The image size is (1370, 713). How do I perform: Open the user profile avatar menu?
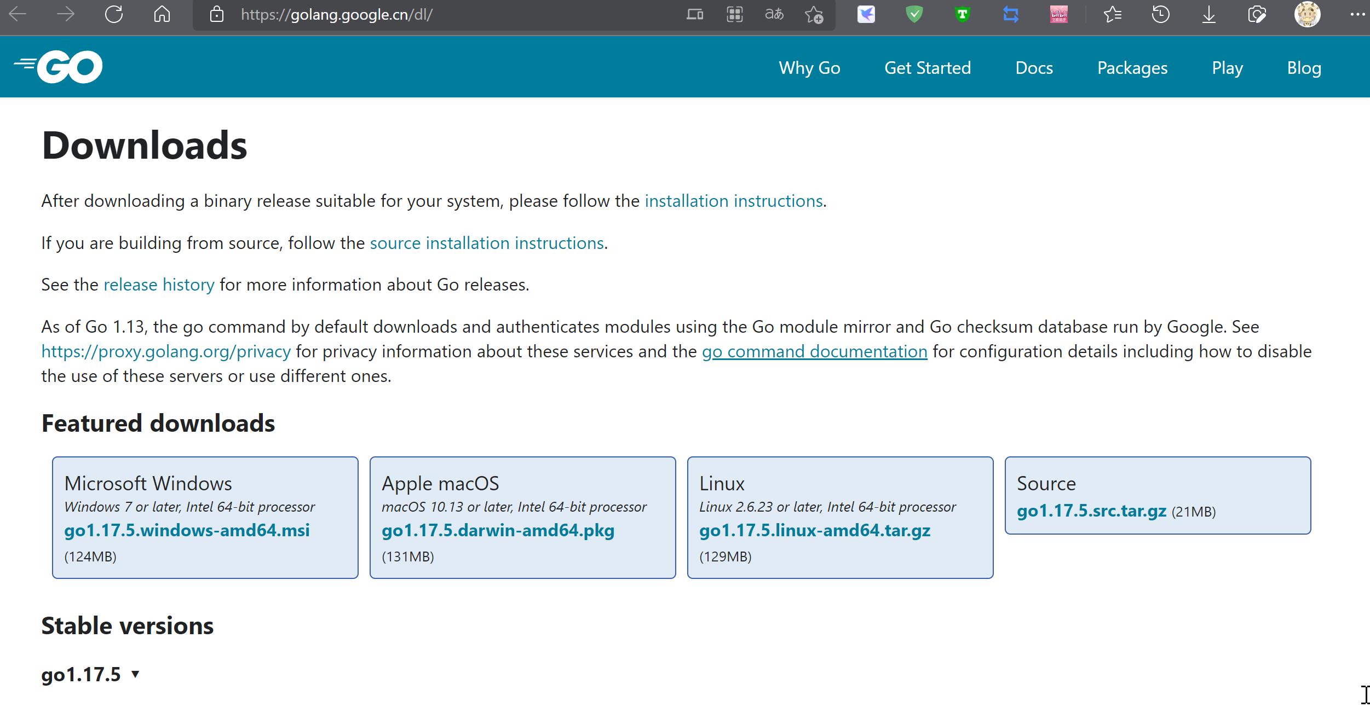(x=1307, y=15)
